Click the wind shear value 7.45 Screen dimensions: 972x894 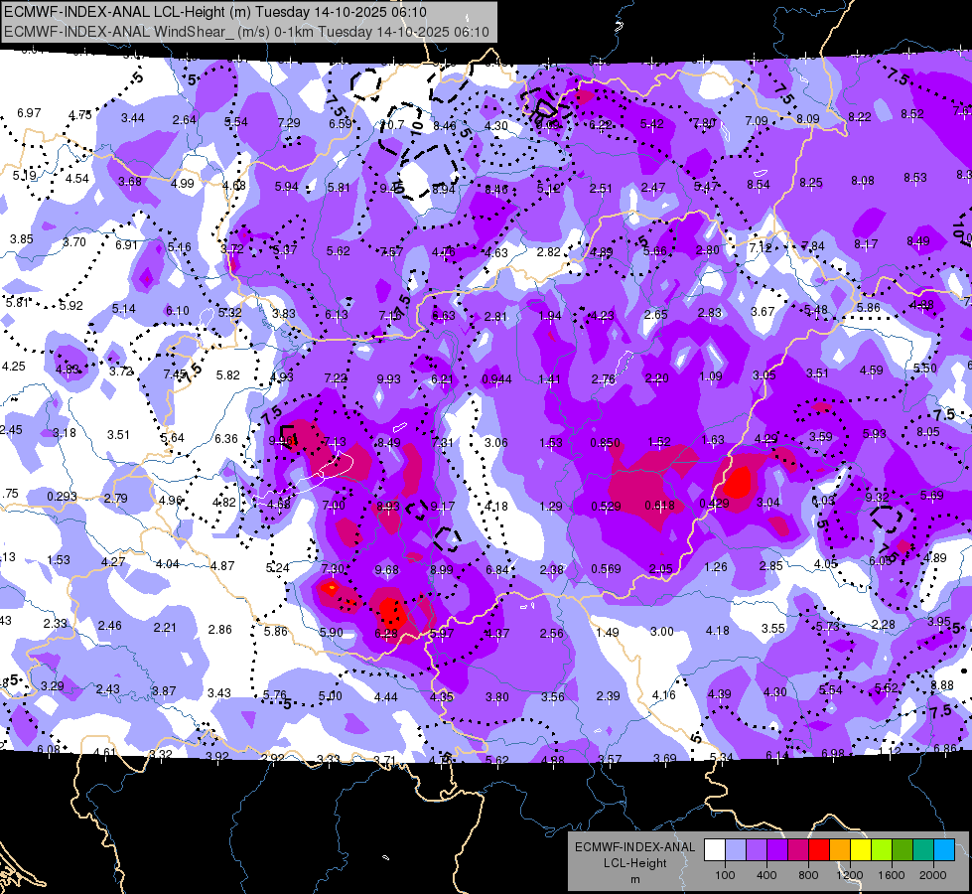point(175,374)
